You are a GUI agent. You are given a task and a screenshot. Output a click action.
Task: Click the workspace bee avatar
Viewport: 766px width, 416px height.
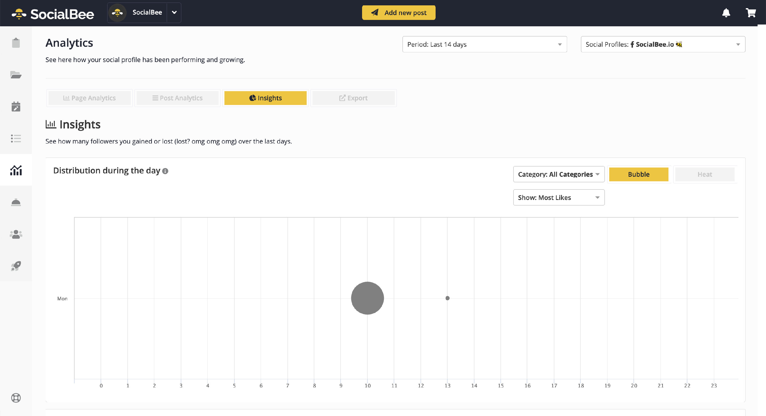tap(117, 13)
